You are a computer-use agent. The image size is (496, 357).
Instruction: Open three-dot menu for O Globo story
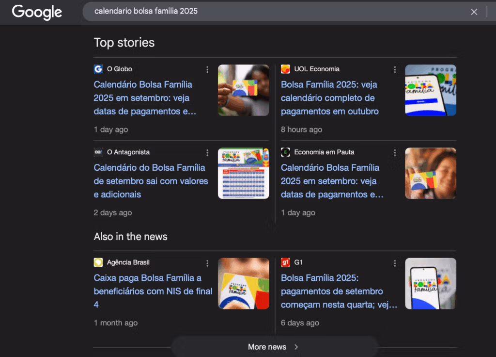[x=207, y=69]
